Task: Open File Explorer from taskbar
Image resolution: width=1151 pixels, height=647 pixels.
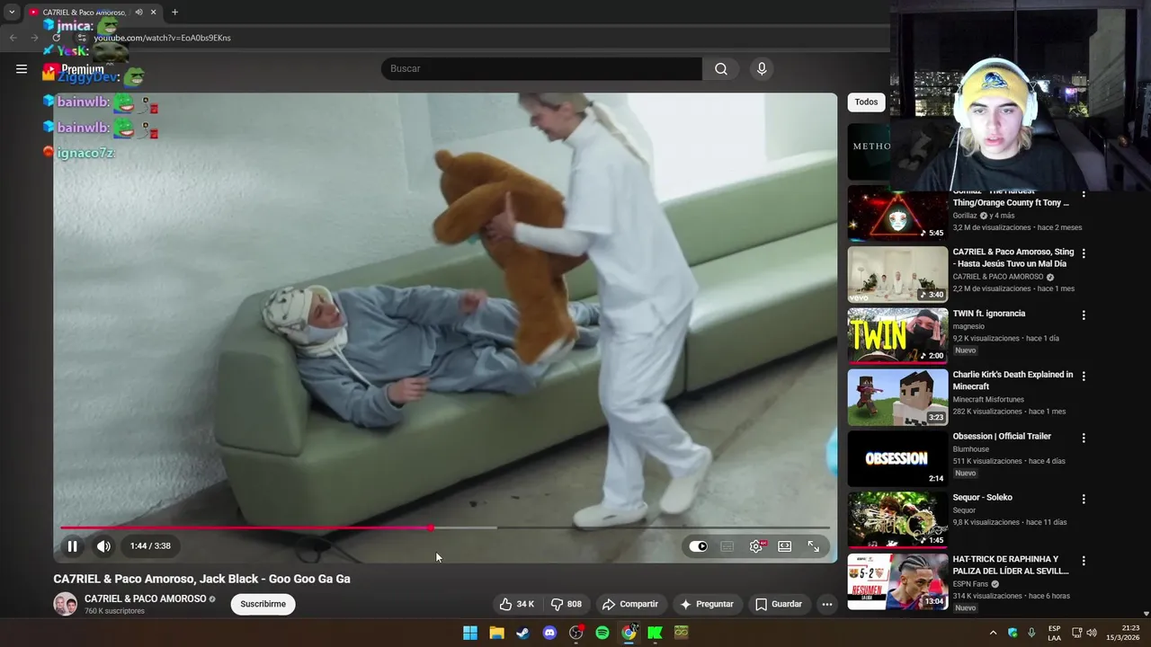Action: pos(496,633)
